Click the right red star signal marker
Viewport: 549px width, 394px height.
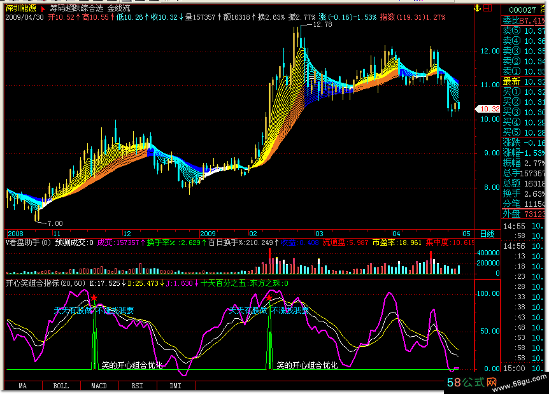coord(269,298)
